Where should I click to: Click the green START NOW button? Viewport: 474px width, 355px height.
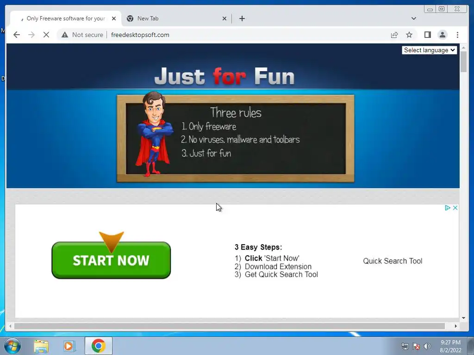[111, 260]
